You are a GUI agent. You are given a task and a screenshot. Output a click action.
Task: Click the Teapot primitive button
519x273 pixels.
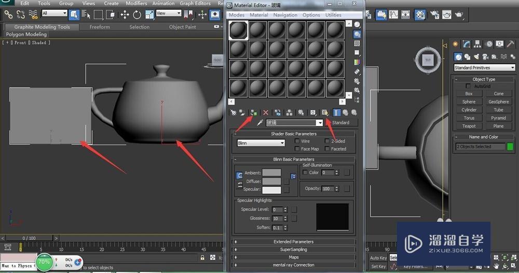click(x=469, y=126)
